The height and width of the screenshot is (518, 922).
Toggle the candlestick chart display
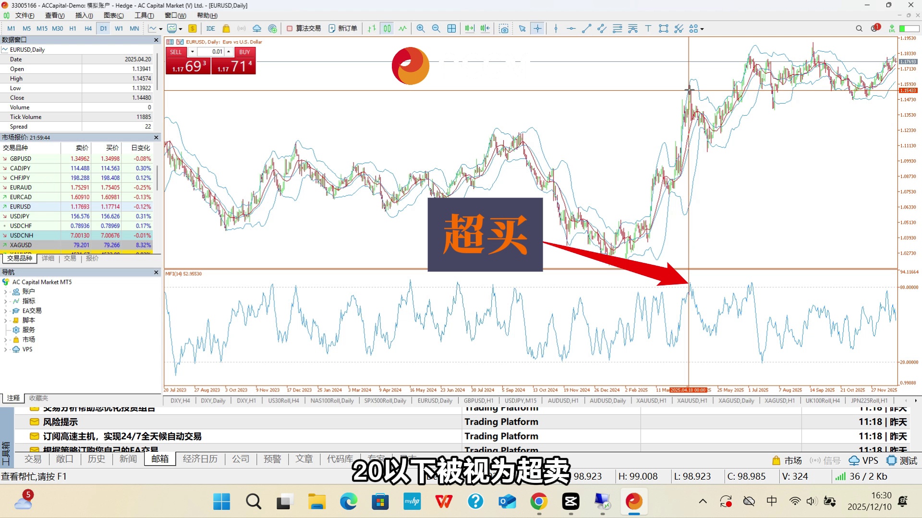point(387,29)
